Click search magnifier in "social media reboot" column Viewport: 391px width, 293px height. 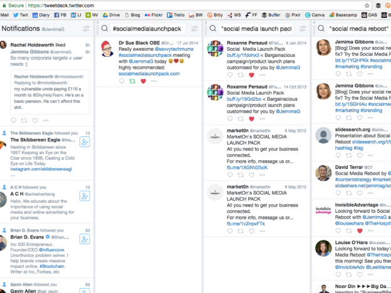pos(321,28)
